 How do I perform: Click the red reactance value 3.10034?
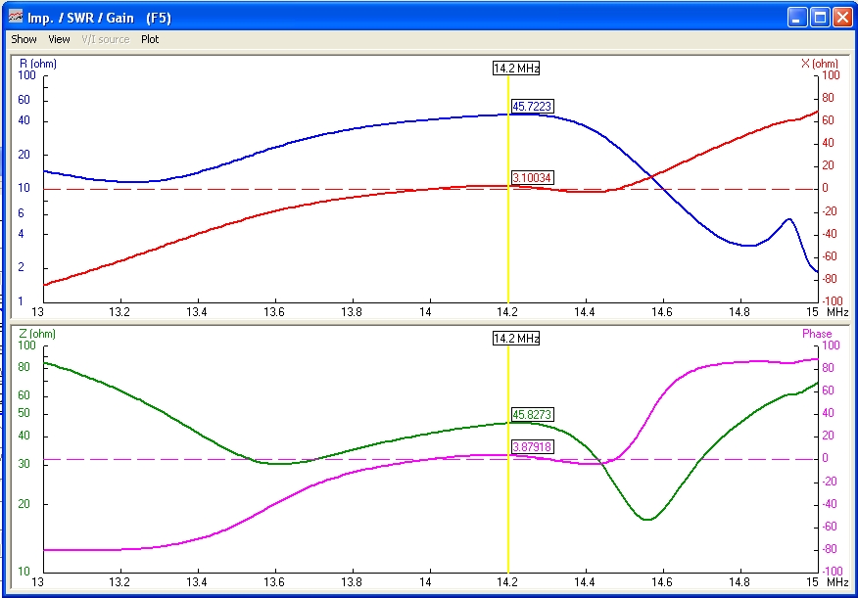pos(533,178)
